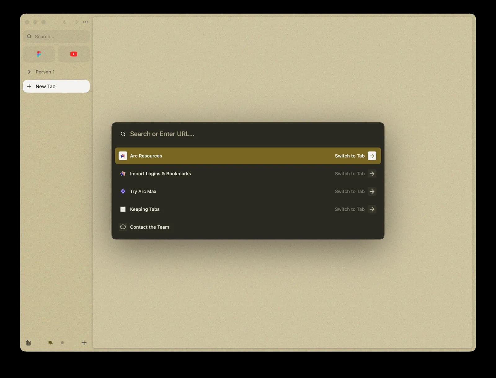Select the Contact the Team option
The width and height of the screenshot is (496, 378).
(248, 227)
